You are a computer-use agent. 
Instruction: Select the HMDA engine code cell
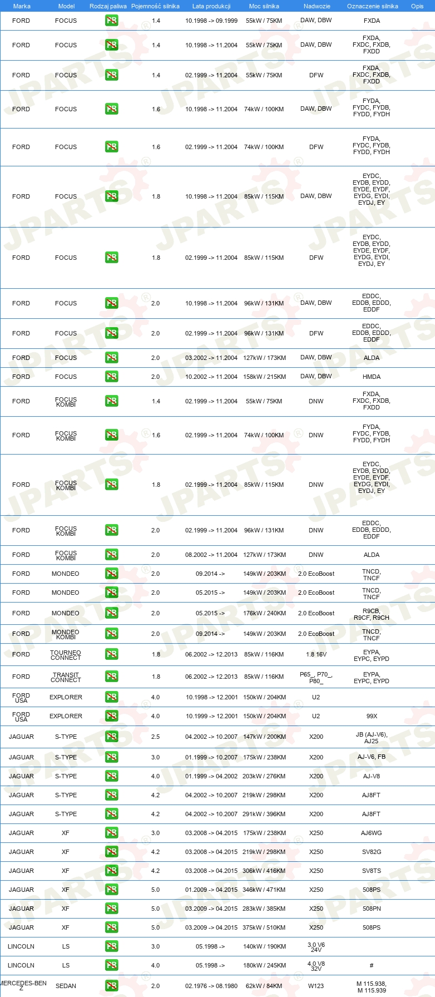[x=372, y=377]
